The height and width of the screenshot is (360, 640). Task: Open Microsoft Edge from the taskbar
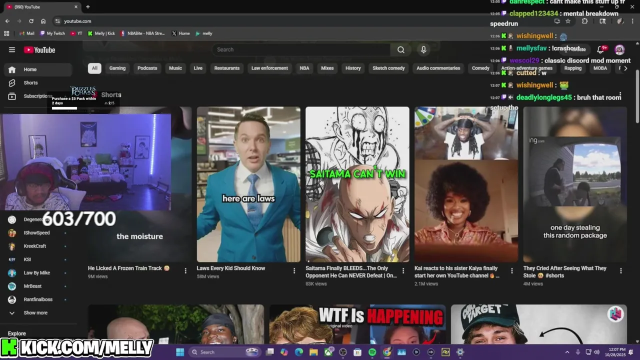click(299, 352)
